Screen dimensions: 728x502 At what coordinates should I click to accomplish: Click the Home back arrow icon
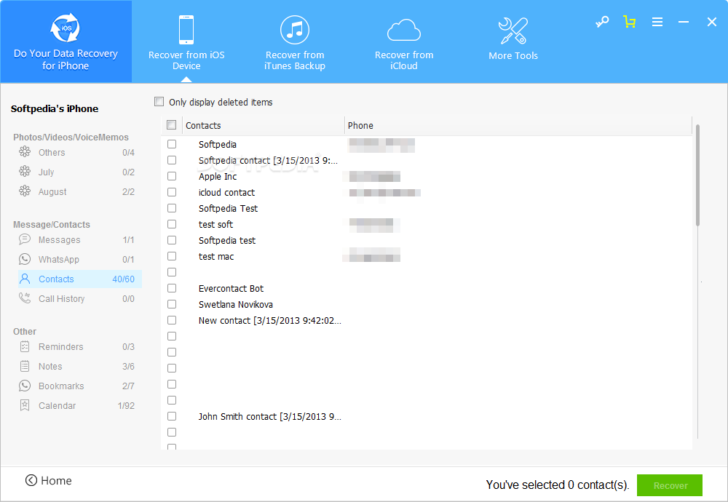[31, 480]
